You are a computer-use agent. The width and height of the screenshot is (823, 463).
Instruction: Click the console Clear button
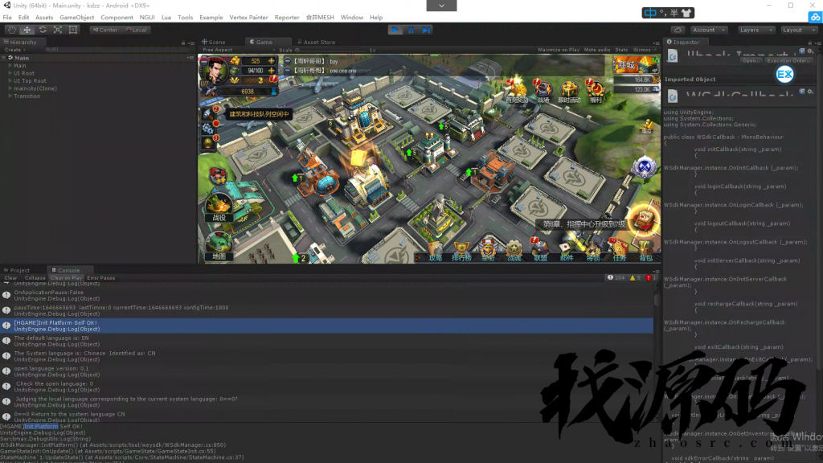tap(10, 277)
